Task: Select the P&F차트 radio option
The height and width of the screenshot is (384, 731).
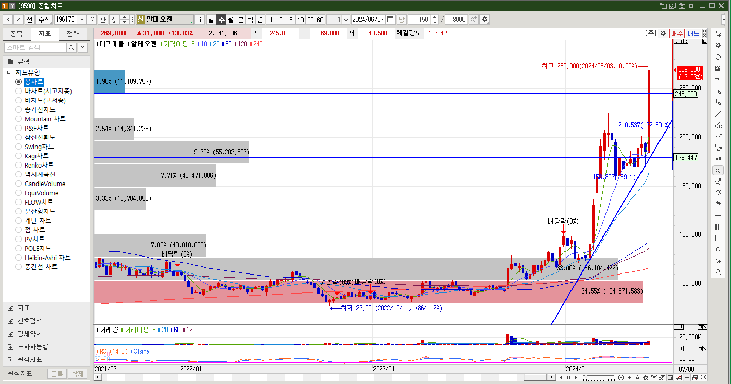Action: click(x=19, y=128)
